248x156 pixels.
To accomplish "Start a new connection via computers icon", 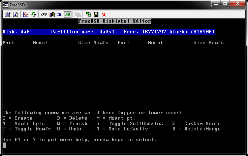I will point(88,14).
